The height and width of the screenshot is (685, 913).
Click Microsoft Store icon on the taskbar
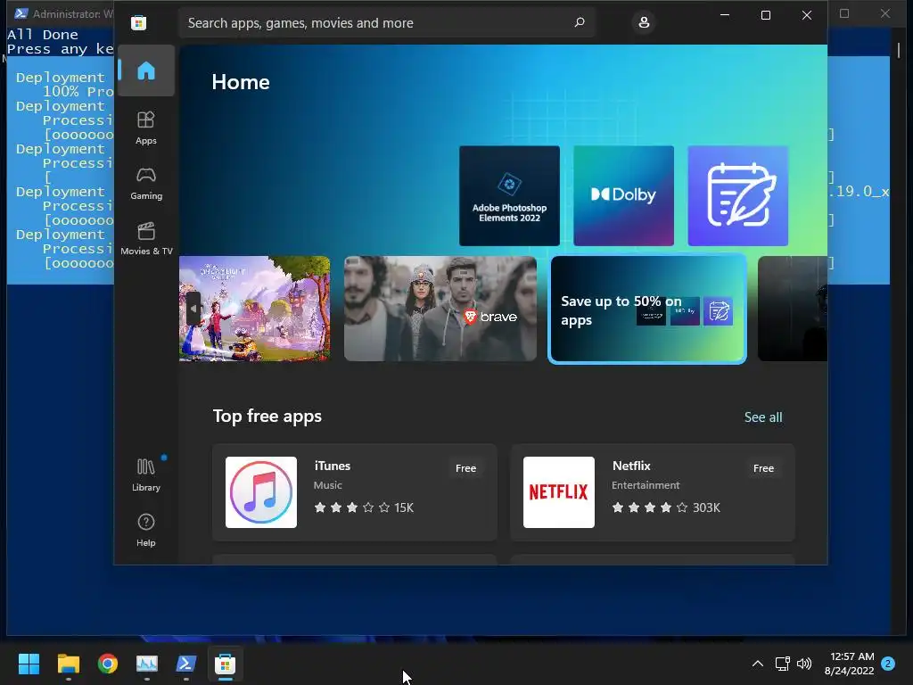pyautogui.click(x=226, y=664)
